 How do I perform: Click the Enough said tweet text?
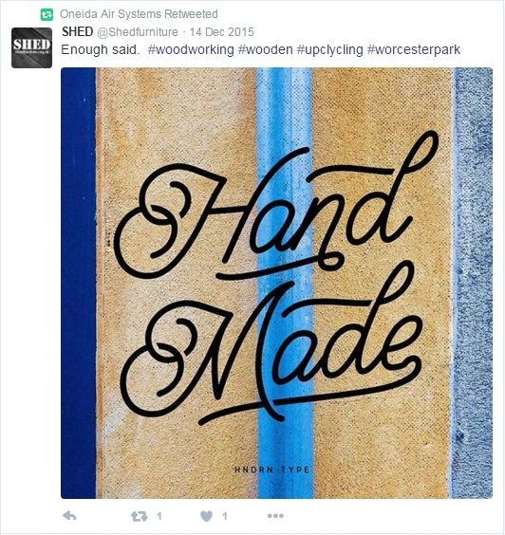(100, 50)
